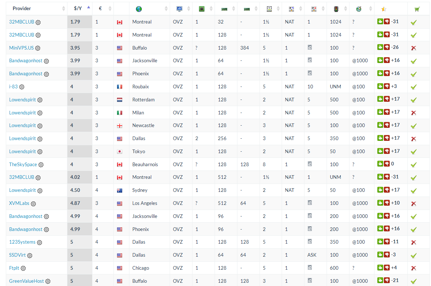The image size is (431, 286).
Task: Open the 32MBCLUB link priced 4.02
Action: (21, 177)
